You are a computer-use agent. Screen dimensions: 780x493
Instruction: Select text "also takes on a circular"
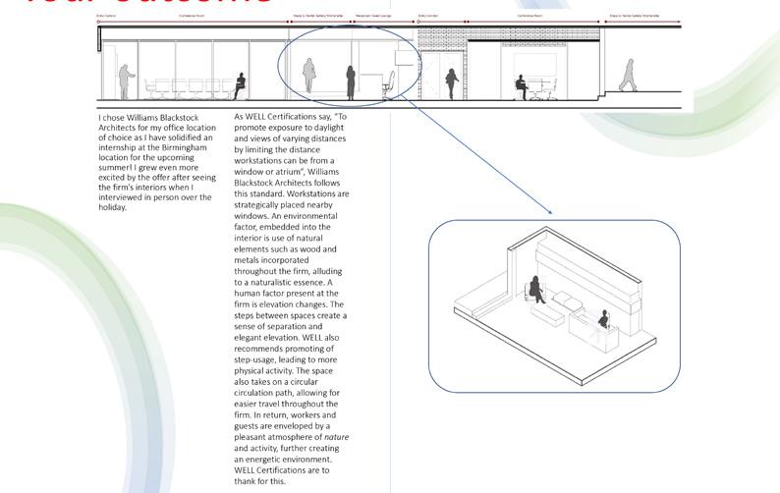(276, 382)
